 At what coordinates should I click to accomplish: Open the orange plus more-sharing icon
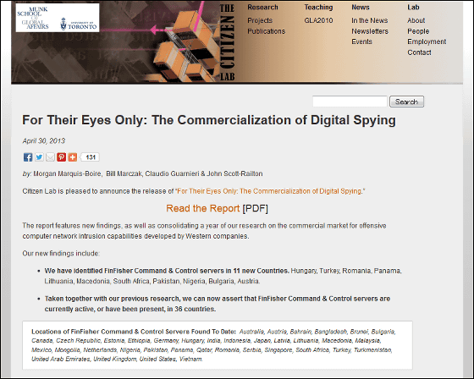[73, 157]
